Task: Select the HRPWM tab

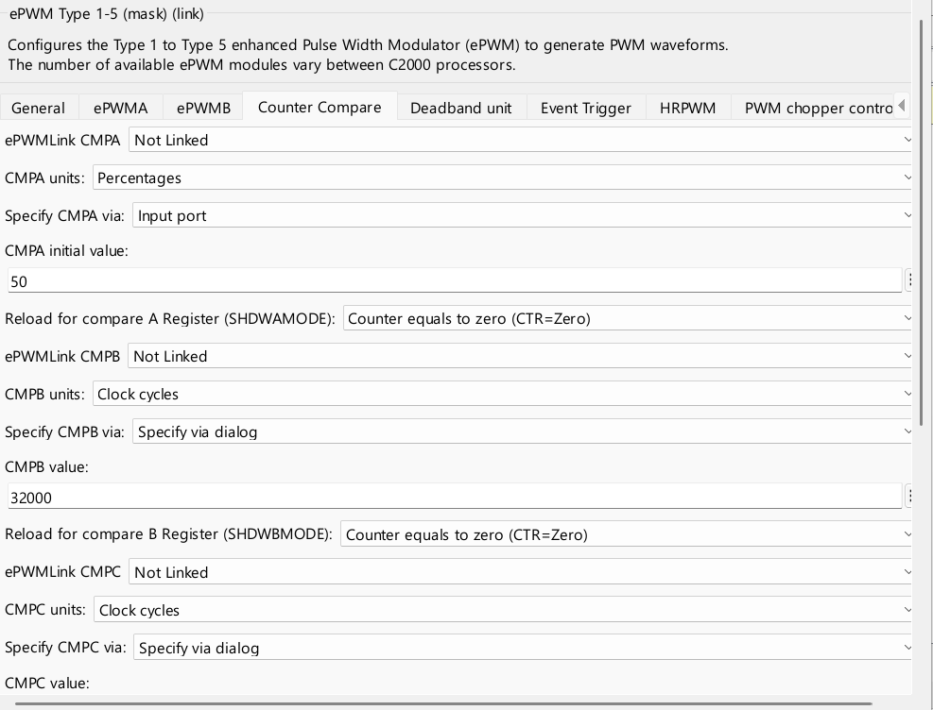Action: (x=688, y=109)
